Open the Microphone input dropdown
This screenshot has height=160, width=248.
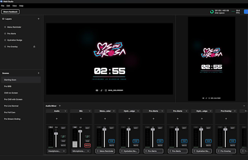tap(81, 151)
